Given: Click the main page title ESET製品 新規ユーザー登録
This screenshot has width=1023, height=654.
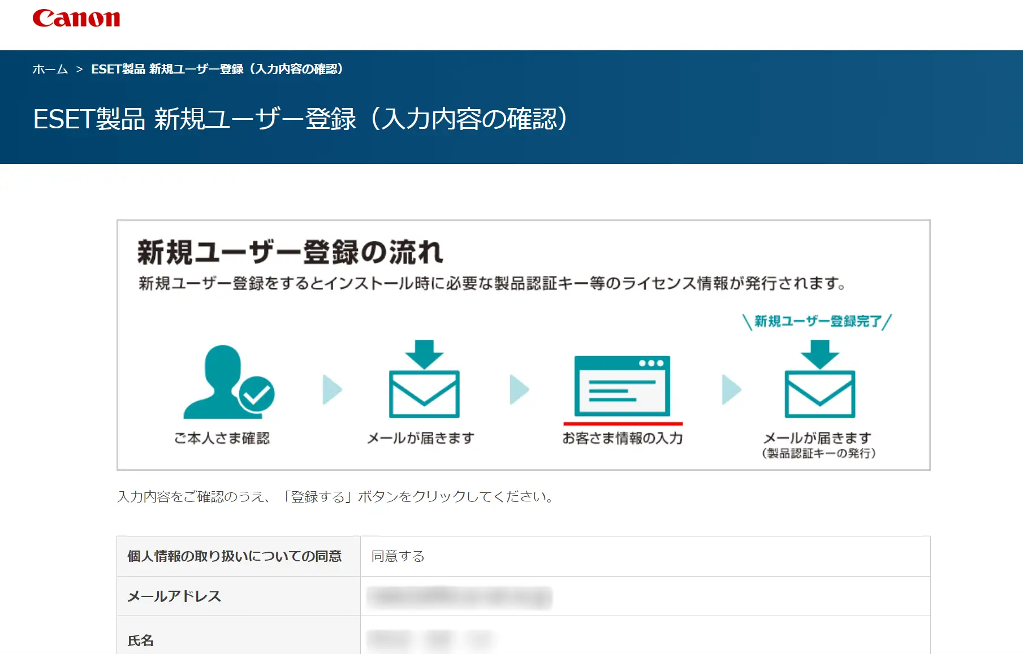Looking at the screenshot, I should 301,119.
